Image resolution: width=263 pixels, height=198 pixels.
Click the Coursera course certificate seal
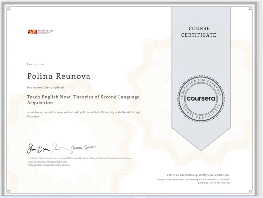click(x=201, y=99)
